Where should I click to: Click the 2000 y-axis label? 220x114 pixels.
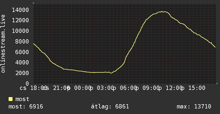pos(22,73)
